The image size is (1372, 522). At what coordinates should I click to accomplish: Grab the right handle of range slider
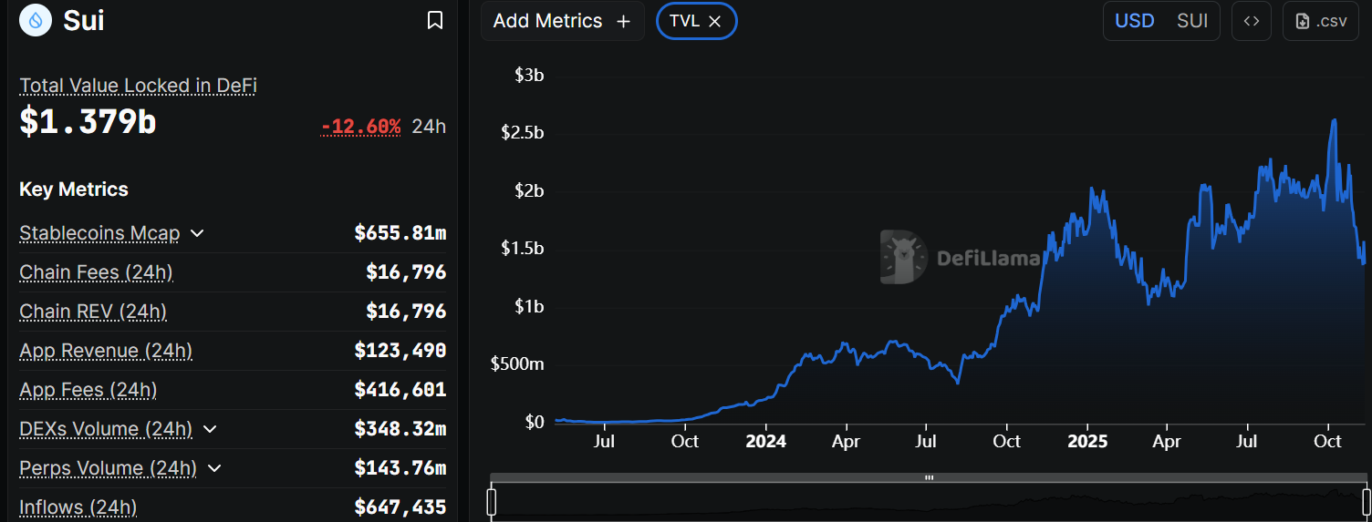tap(1367, 502)
